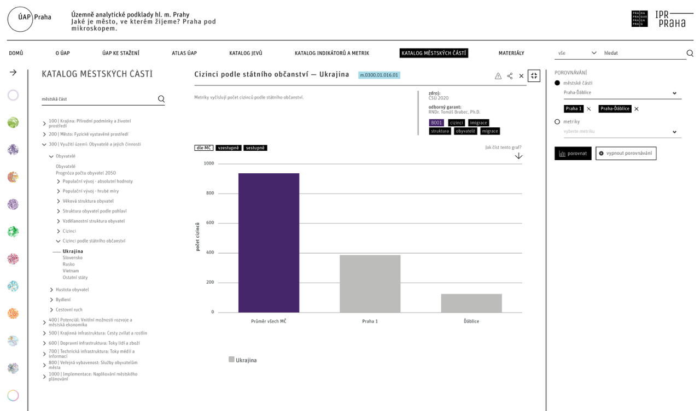Click the gray Ukrajina legend swatch
Viewport: 700px width, 411px height.
[x=231, y=360]
